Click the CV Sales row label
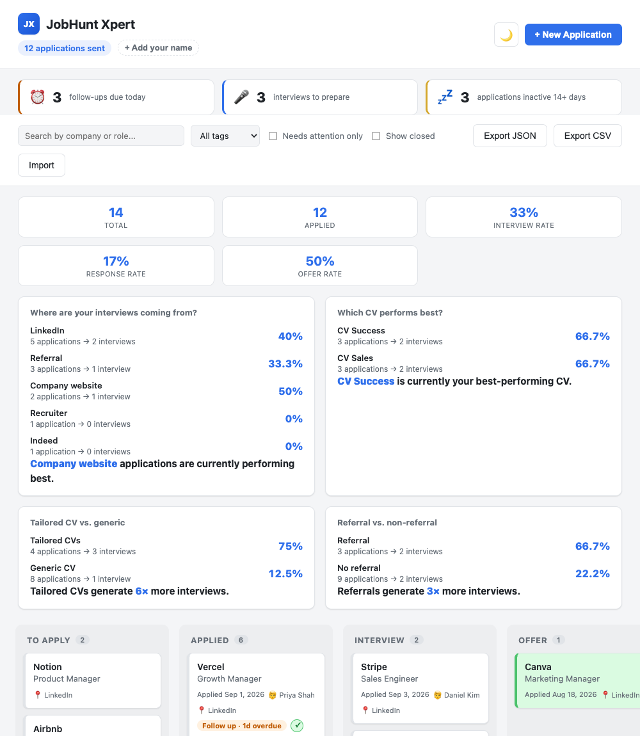 coord(355,358)
